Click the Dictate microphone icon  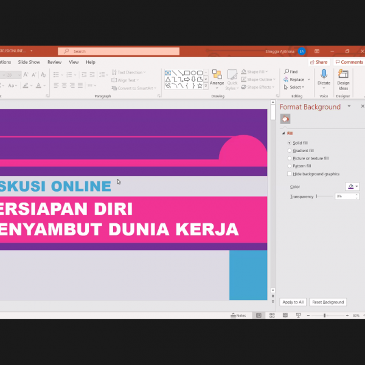pyautogui.click(x=324, y=74)
